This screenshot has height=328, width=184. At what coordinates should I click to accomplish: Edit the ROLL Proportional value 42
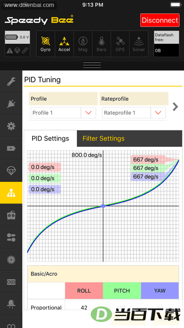point(84,307)
